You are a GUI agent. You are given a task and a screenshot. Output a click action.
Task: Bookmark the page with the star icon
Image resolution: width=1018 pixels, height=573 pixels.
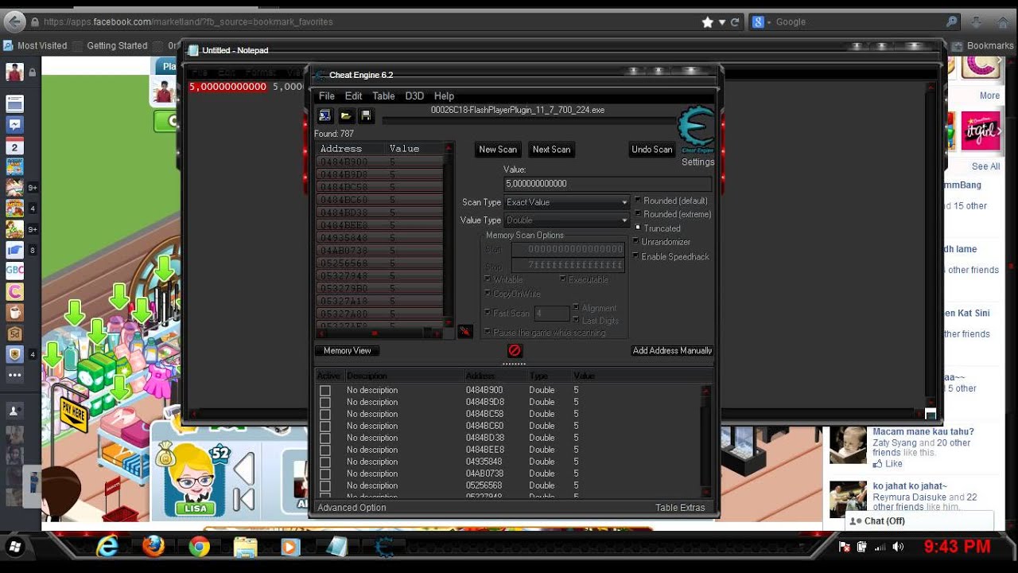(x=707, y=22)
